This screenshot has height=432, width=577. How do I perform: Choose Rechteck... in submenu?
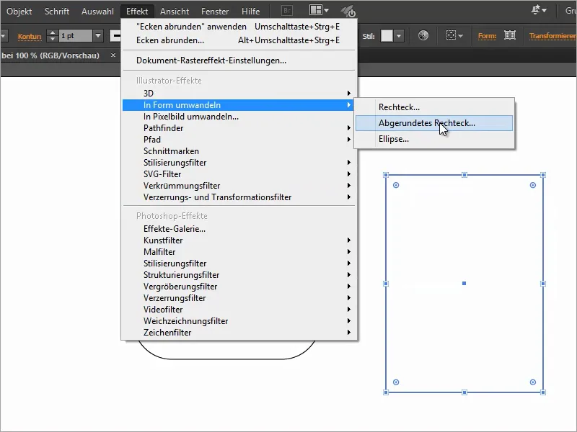pos(434,107)
